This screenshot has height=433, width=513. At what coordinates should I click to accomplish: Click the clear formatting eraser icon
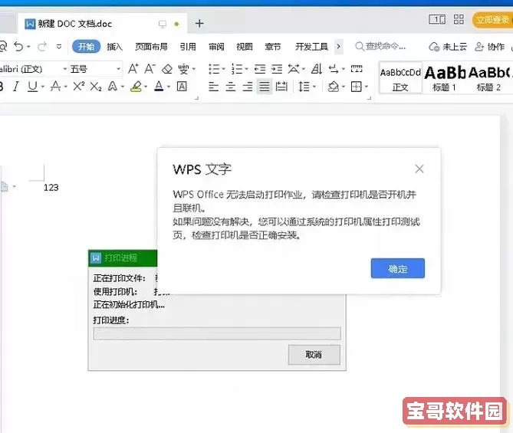click(x=167, y=69)
